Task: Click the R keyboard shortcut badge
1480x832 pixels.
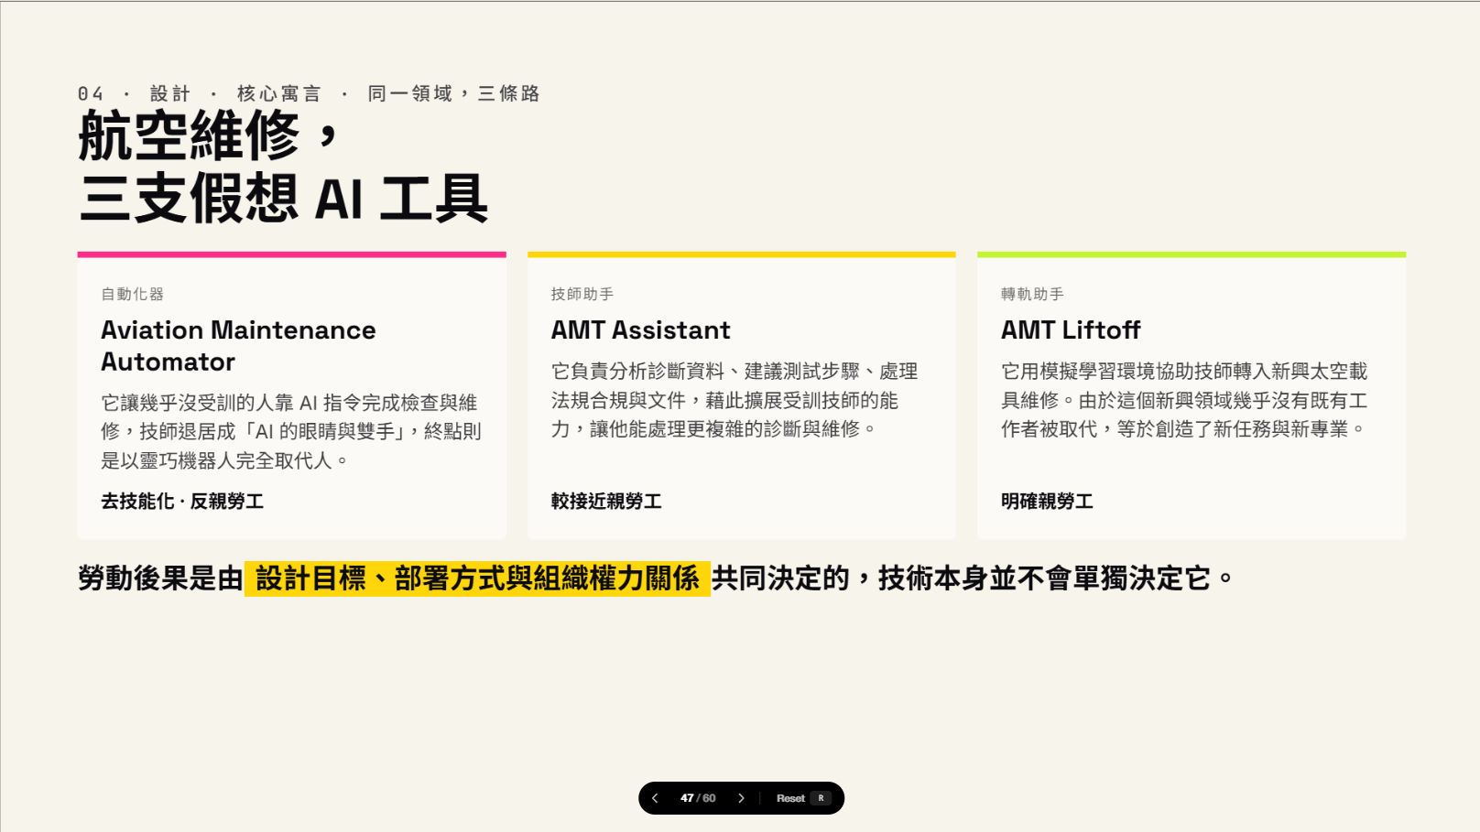Action: tap(821, 798)
